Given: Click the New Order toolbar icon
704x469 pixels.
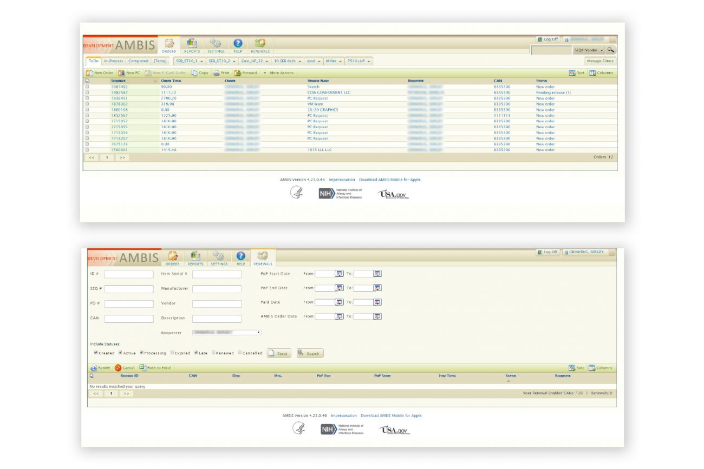Looking at the screenshot, I should pyautogui.click(x=90, y=73).
